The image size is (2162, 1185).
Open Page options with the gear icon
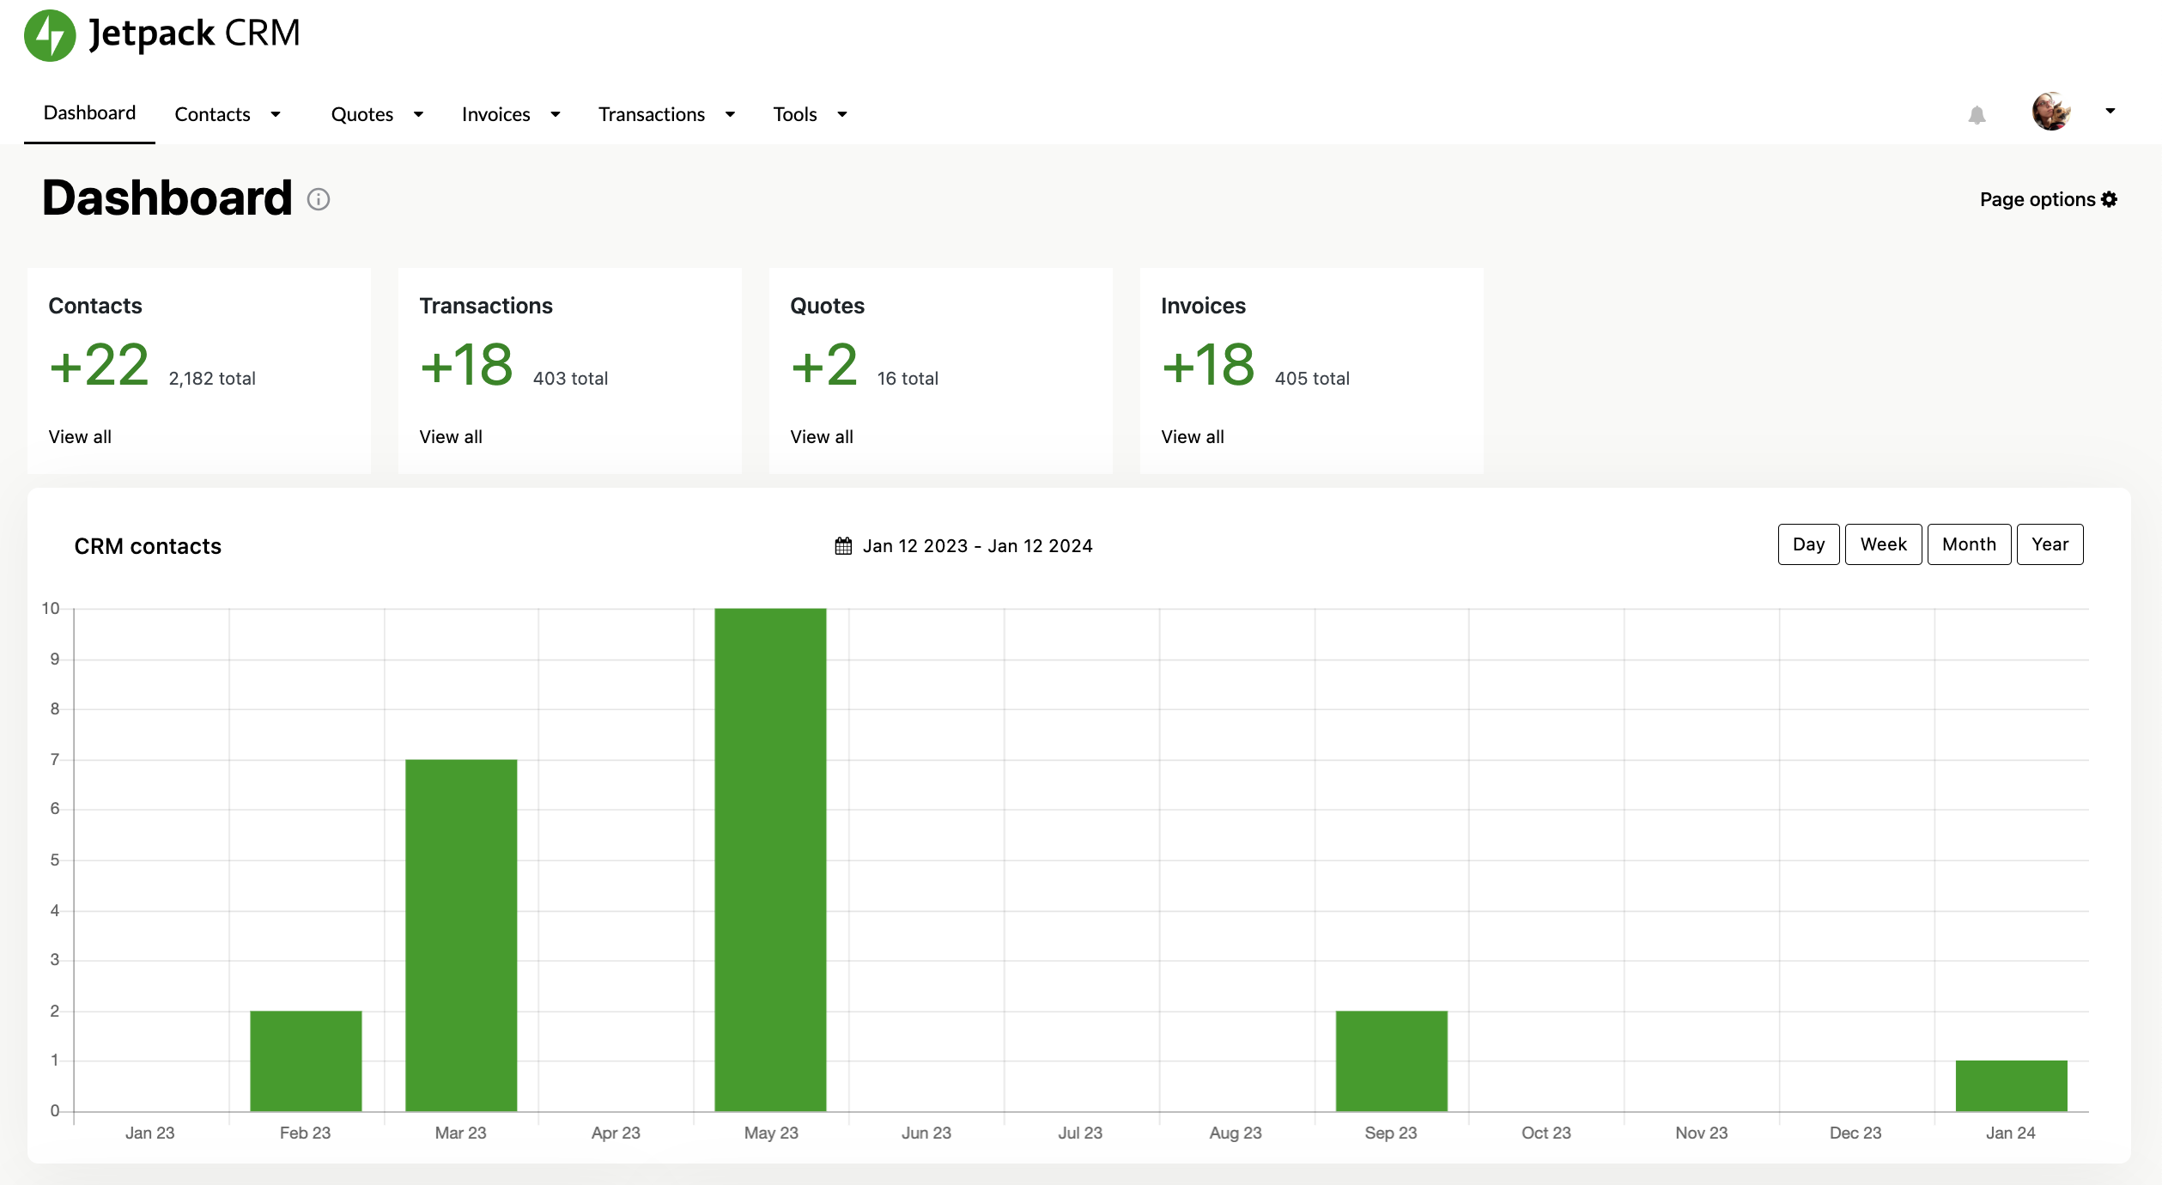tap(2110, 198)
